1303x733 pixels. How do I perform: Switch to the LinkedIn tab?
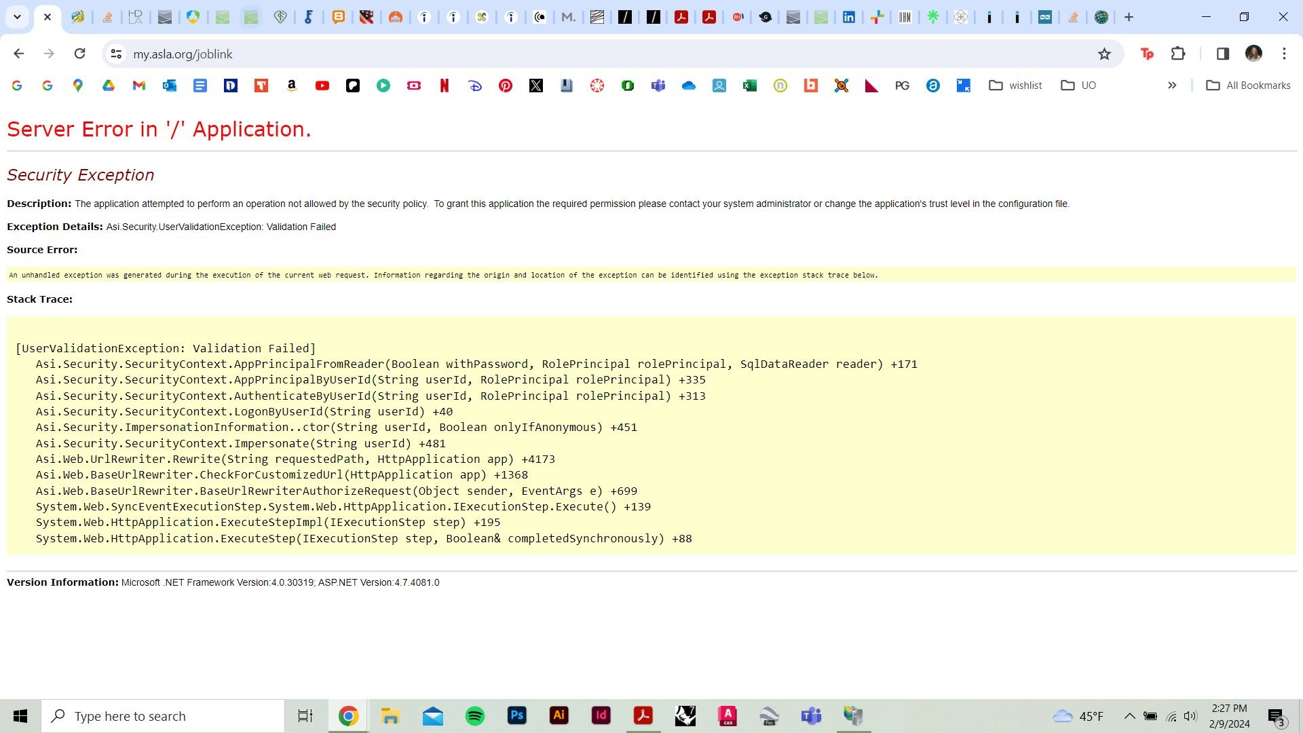pyautogui.click(x=849, y=17)
